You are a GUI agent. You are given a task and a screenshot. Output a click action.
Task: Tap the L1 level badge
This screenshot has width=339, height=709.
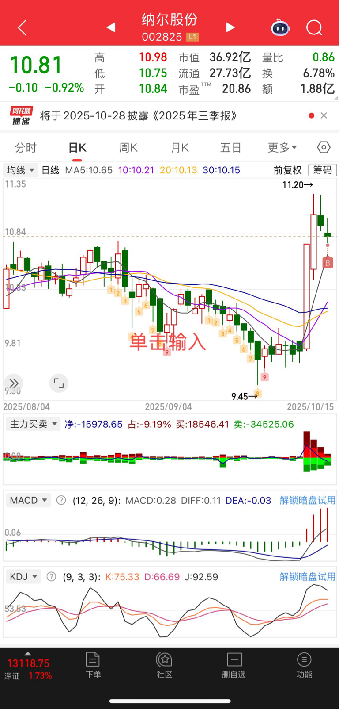pyautogui.click(x=192, y=37)
